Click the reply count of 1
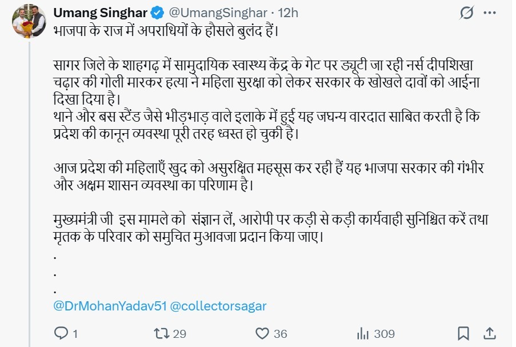This screenshot has width=516, height=347. point(75,332)
